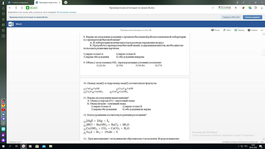Open YouTube from the browser sidebar
The height and width of the screenshot is (149, 265).
tap(3, 110)
